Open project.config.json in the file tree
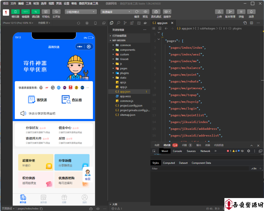The image size is (264, 211). [x=131, y=105]
